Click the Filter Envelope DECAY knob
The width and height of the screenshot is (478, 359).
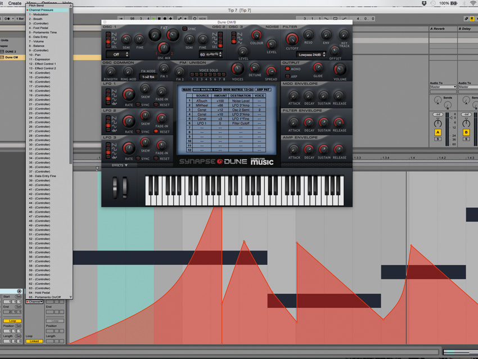(x=309, y=123)
